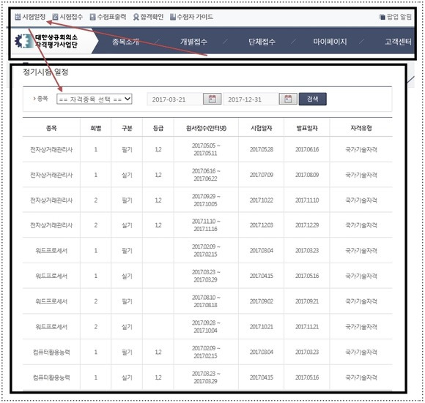Click application period 2017.06.16 ~ 2017.06.22

coord(206,175)
